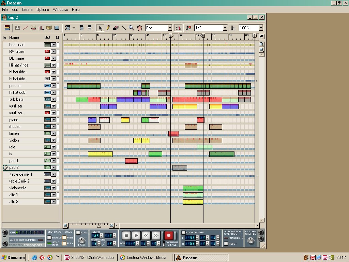Mute the beat lead track
This screenshot has height=262, width=349.
pyautogui.click(x=58, y=45)
